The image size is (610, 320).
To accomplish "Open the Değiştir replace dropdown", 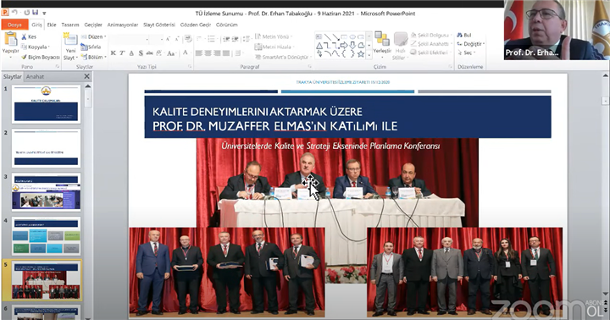I will 471,44.
